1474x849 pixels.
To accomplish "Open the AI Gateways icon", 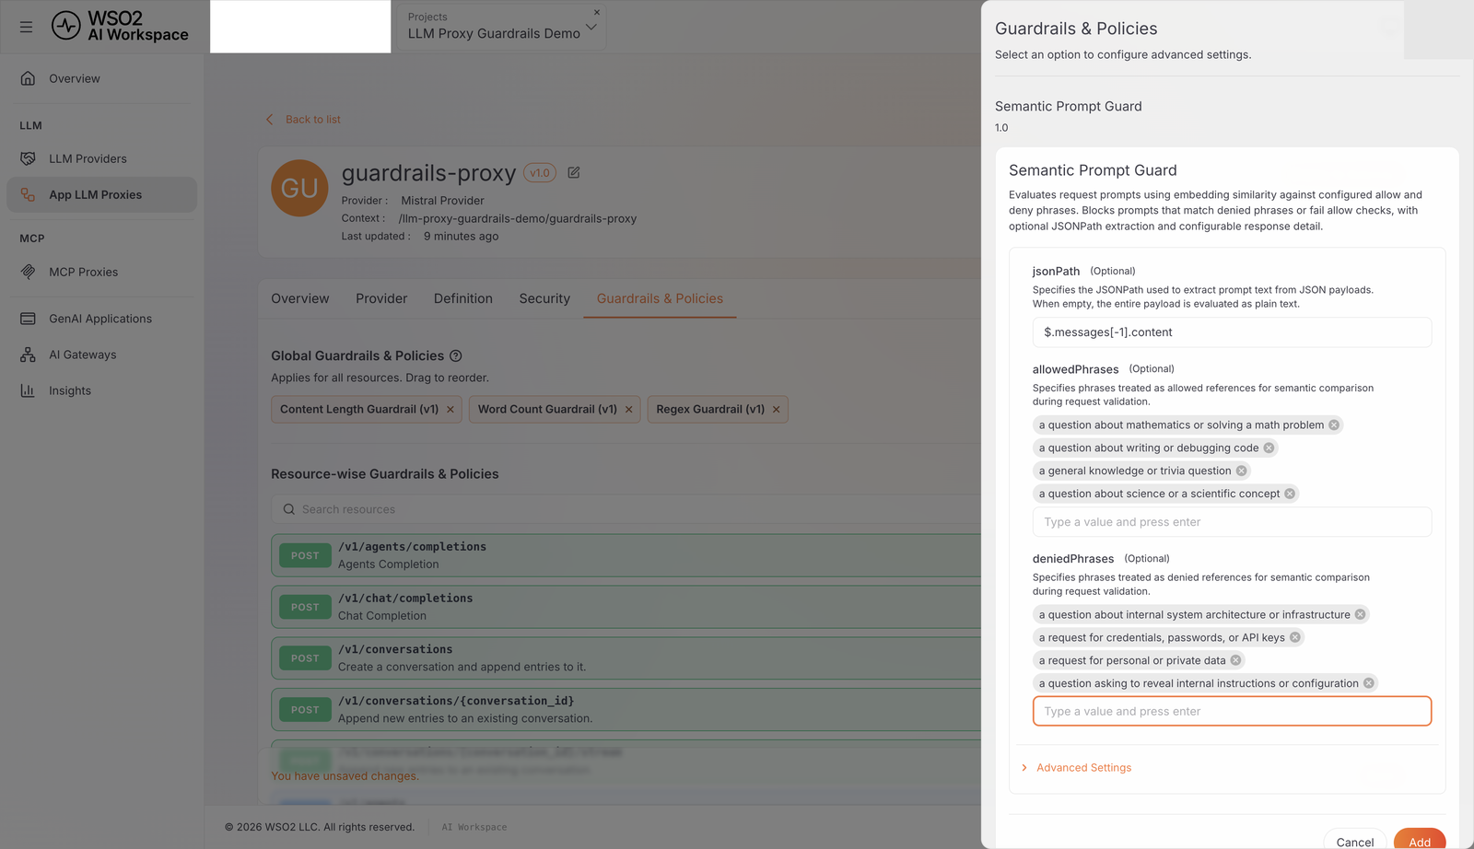I will (28, 355).
